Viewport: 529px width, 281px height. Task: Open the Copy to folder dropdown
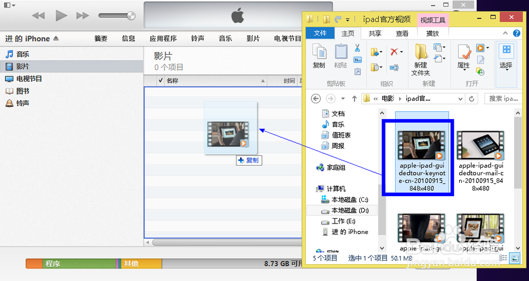click(x=377, y=67)
